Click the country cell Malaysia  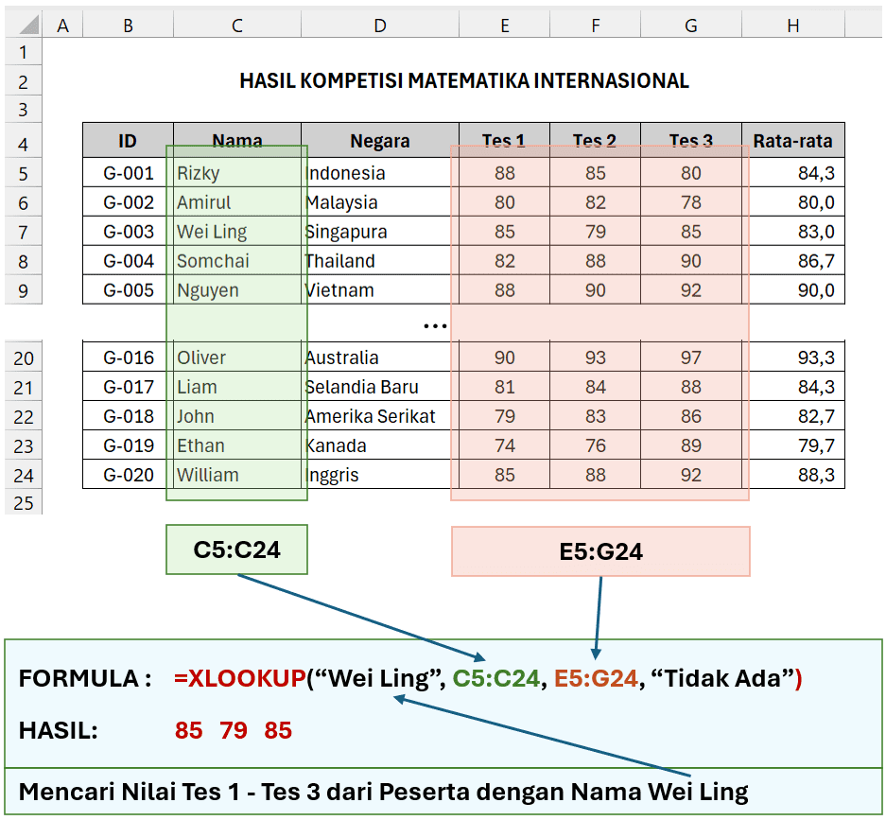[x=380, y=202]
